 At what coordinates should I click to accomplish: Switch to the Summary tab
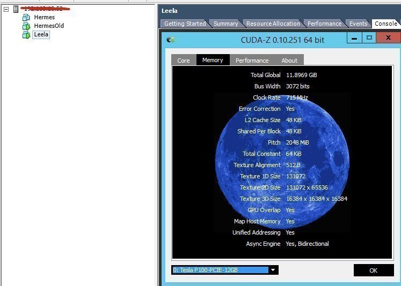click(x=225, y=24)
